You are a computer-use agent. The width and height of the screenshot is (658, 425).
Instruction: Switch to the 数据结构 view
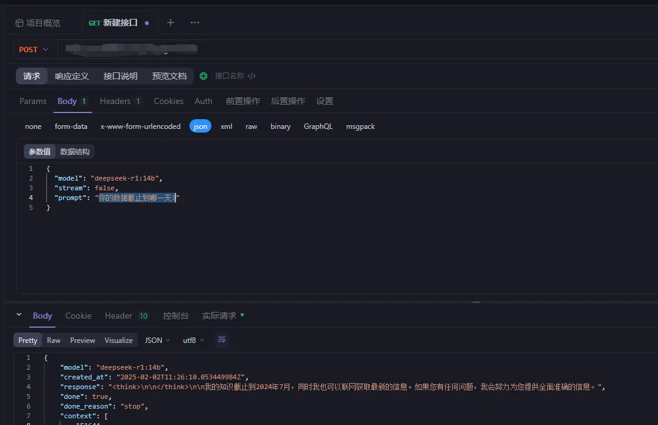76,151
